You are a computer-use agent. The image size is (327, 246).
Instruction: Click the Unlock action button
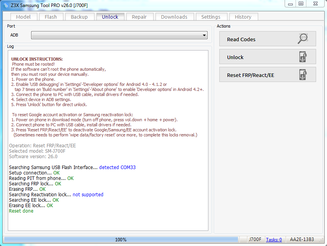click(268, 57)
